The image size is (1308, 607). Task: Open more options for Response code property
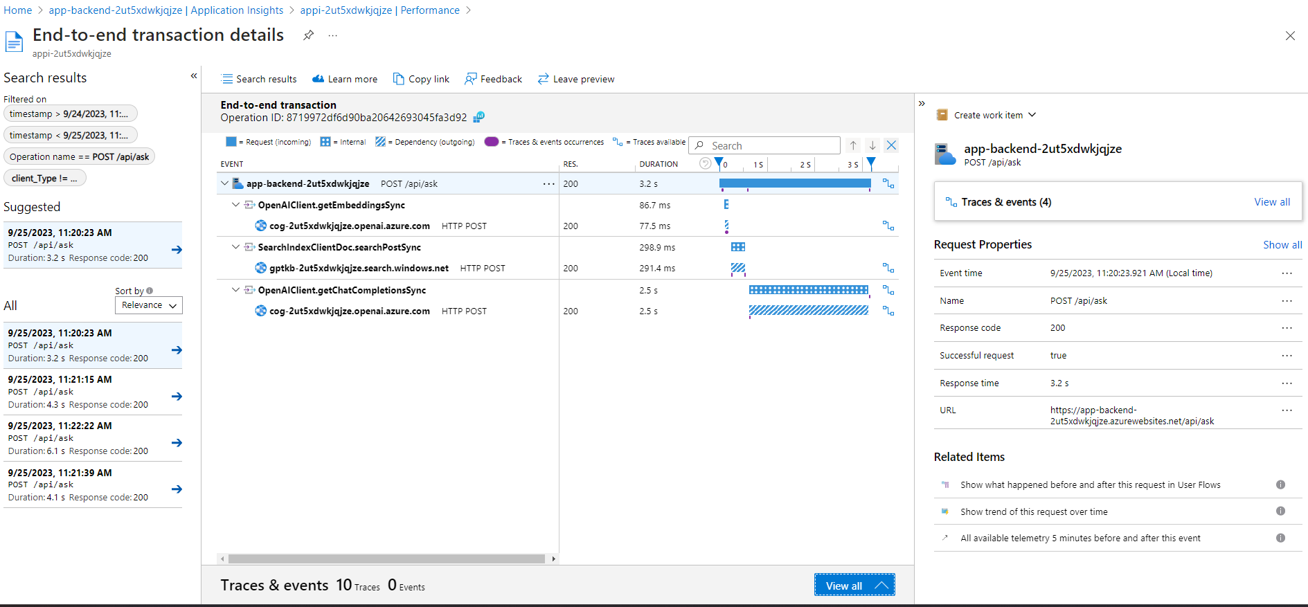coord(1287,328)
